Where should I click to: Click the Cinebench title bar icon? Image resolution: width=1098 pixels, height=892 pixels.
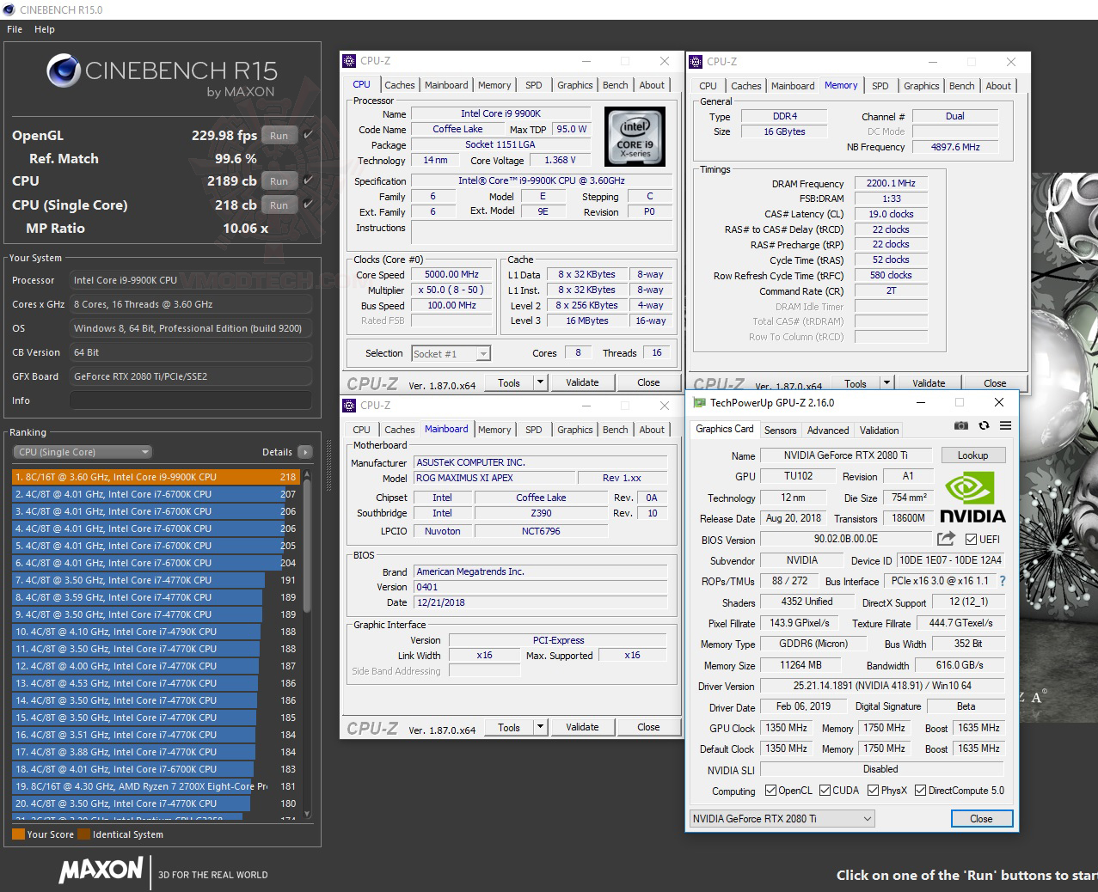[x=9, y=9]
